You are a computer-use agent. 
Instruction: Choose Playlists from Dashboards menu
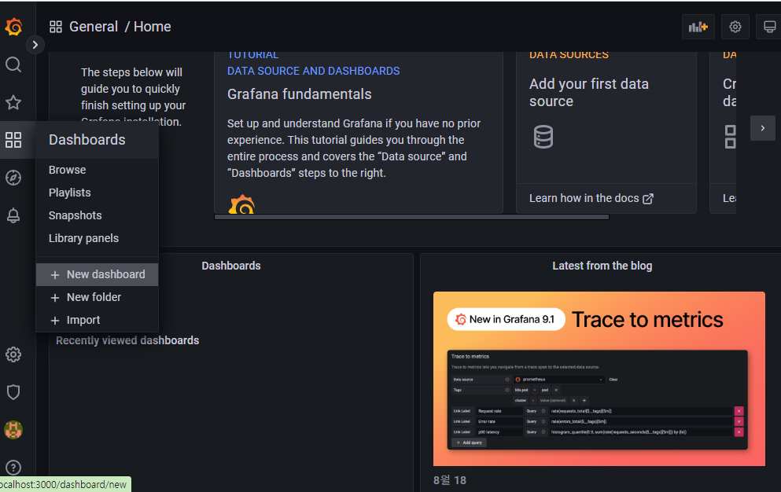coord(97,193)
